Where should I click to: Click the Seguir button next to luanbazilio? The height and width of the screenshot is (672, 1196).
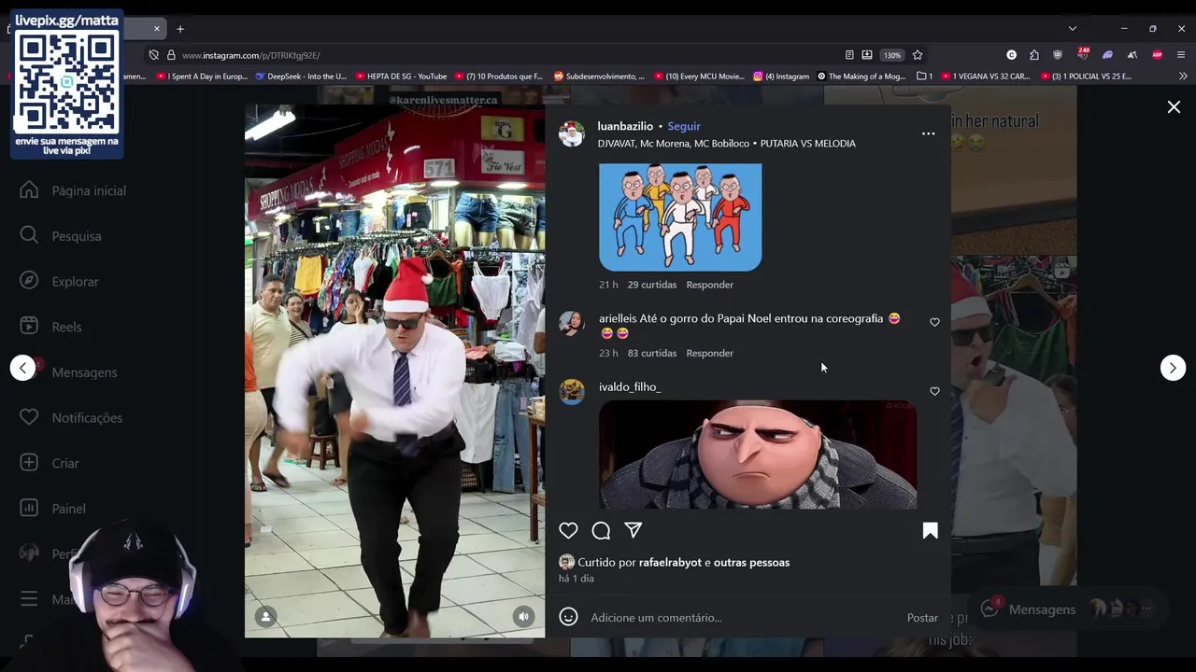(684, 126)
